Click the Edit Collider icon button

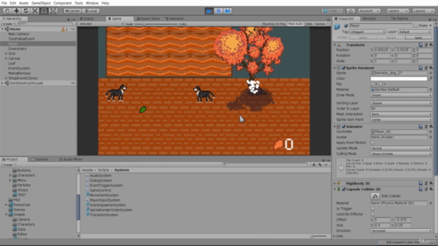click(x=375, y=196)
